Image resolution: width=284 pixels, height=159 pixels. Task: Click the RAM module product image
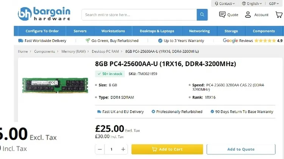(x=55, y=85)
